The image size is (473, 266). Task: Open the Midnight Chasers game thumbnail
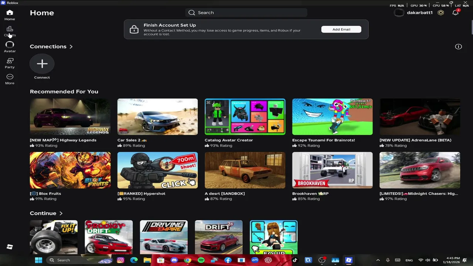pos(420,170)
